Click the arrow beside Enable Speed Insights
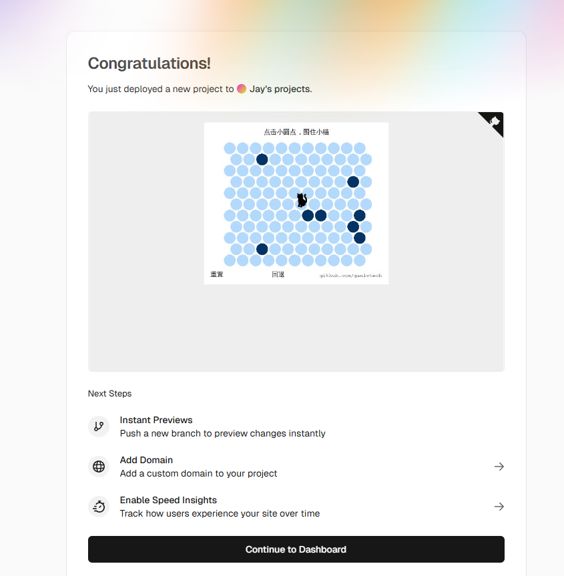Image resolution: width=564 pixels, height=576 pixels. point(499,507)
